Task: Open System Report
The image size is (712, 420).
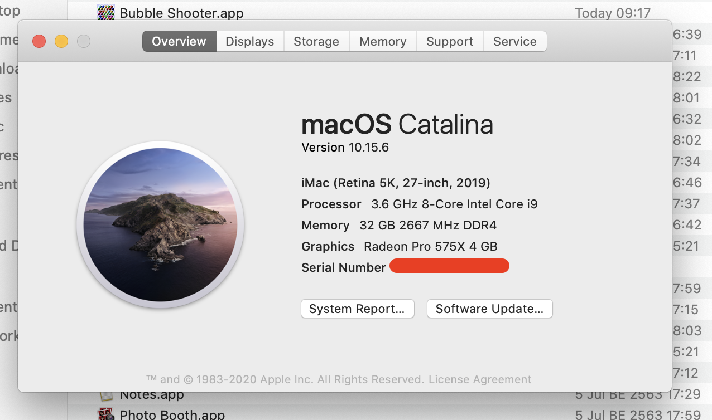Action: tap(357, 309)
